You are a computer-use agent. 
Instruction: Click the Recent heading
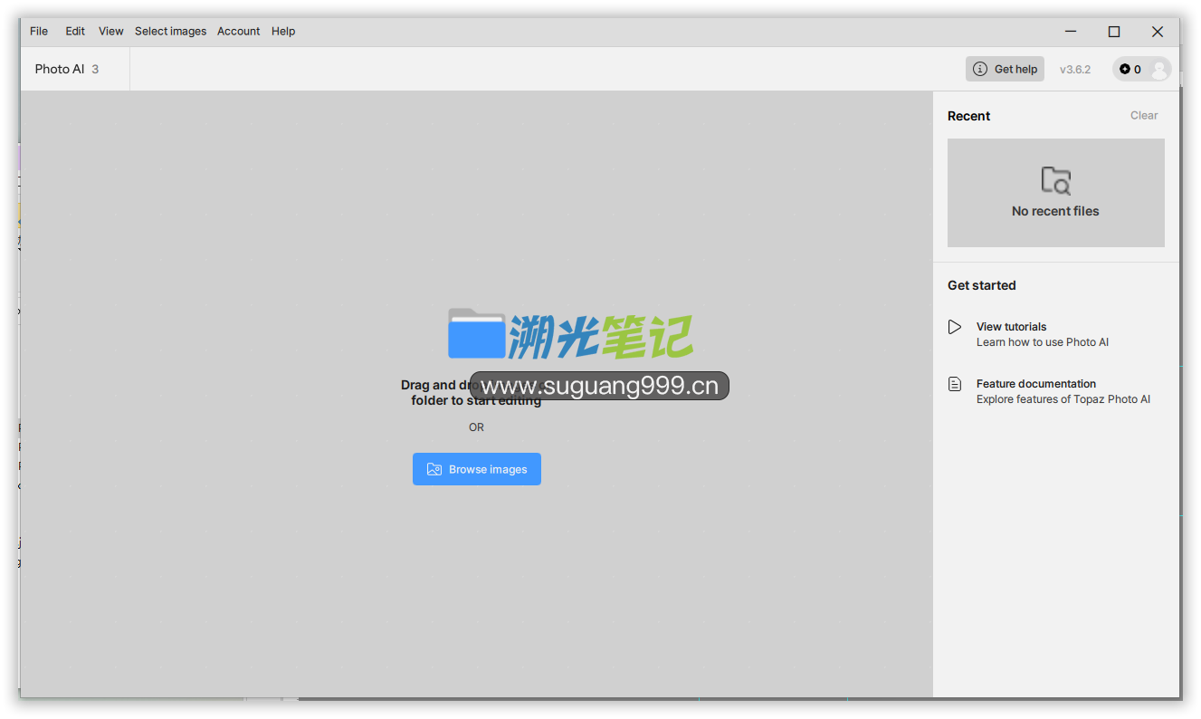tap(968, 116)
